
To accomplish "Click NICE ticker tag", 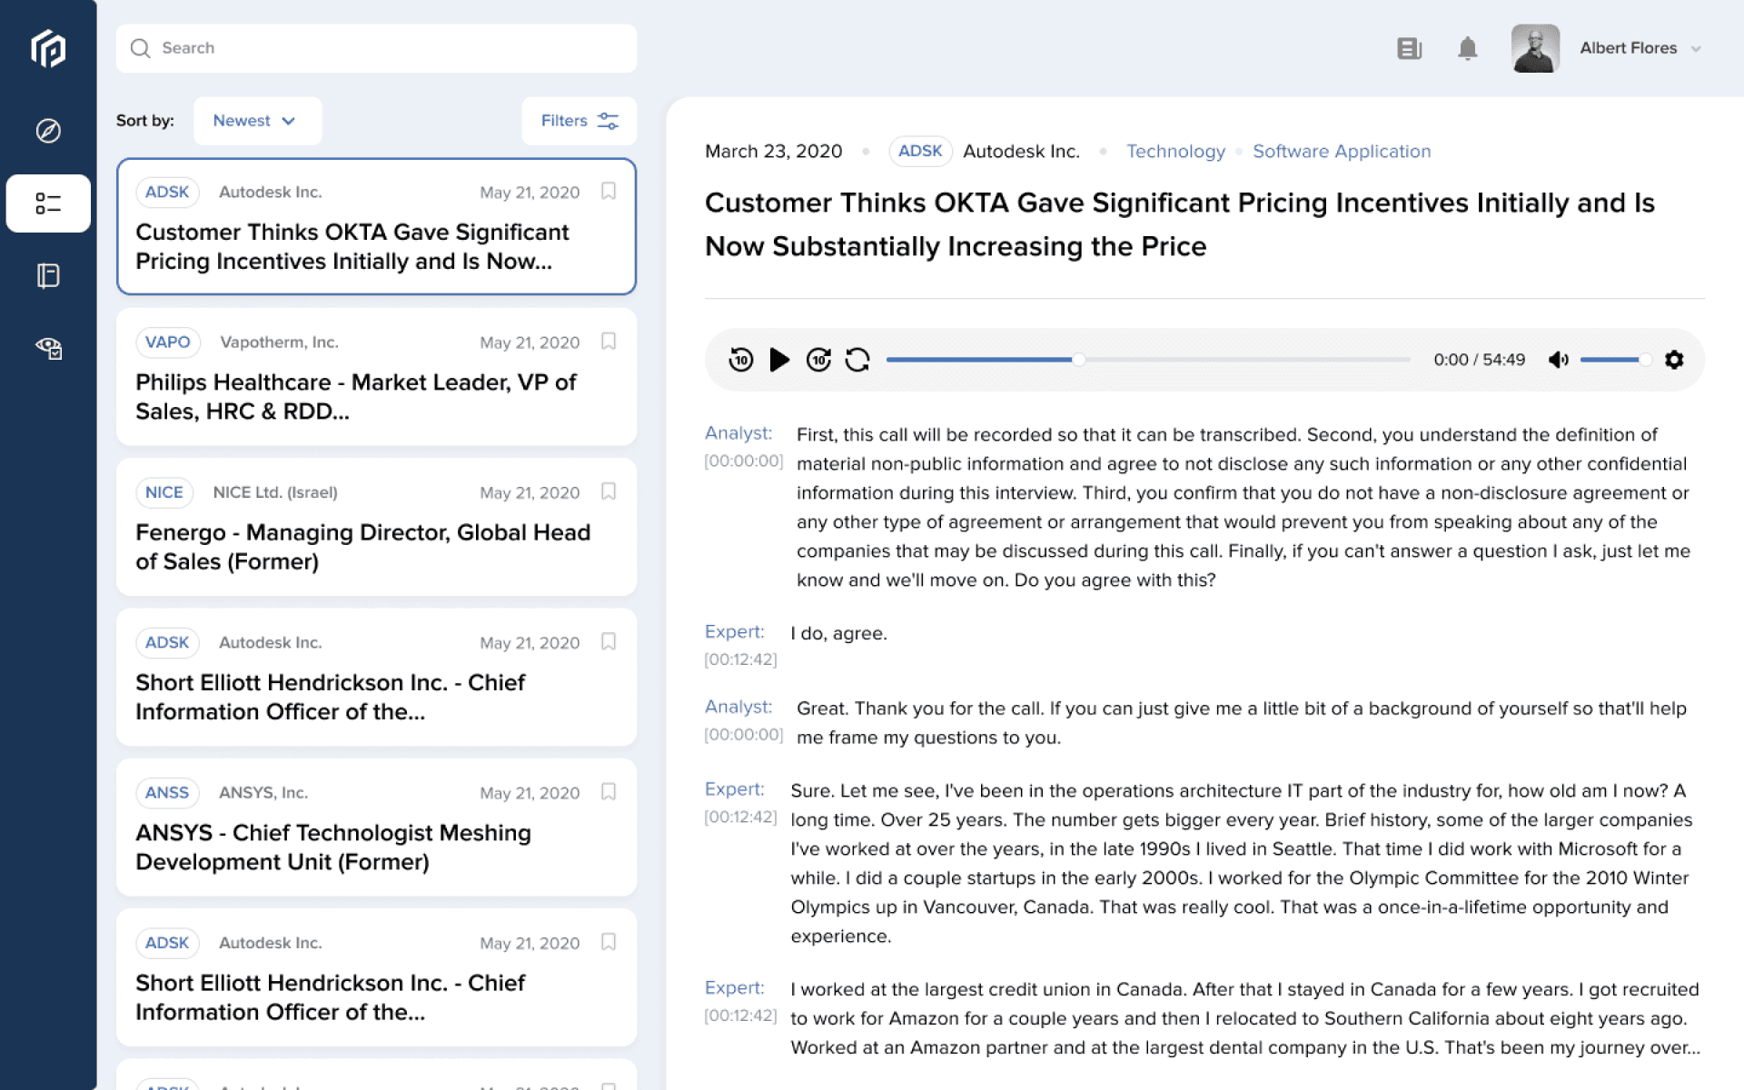I will [164, 492].
